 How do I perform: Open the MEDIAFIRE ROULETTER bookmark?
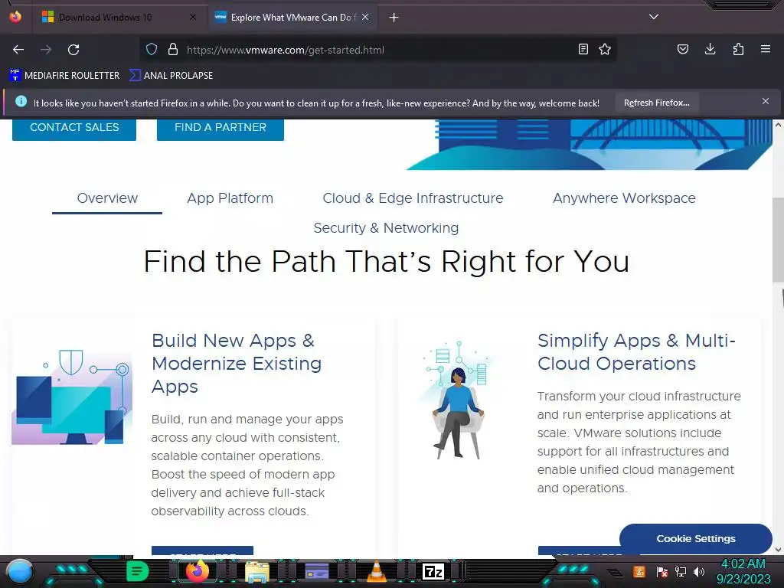(64, 76)
